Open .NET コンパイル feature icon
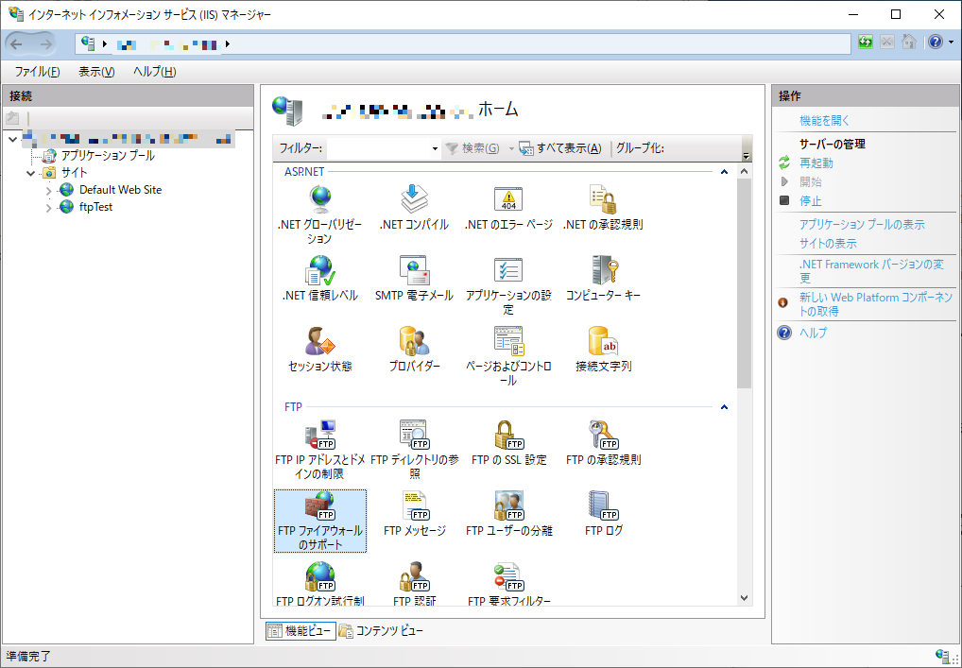Viewport: 962px width, 668px height. (x=414, y=207)
